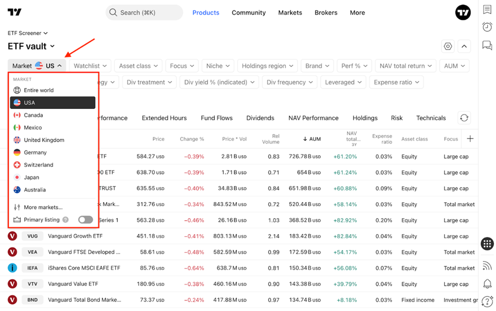Click iShares Core MSCI EAFE ETF name
Image resolution: width=496 pixels, height=311 pixels.
(84, 268)
